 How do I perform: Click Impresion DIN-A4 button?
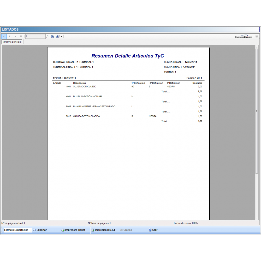tap(103, 230)
